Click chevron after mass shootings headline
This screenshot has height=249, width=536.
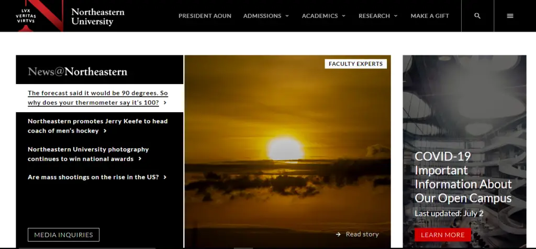165,177
